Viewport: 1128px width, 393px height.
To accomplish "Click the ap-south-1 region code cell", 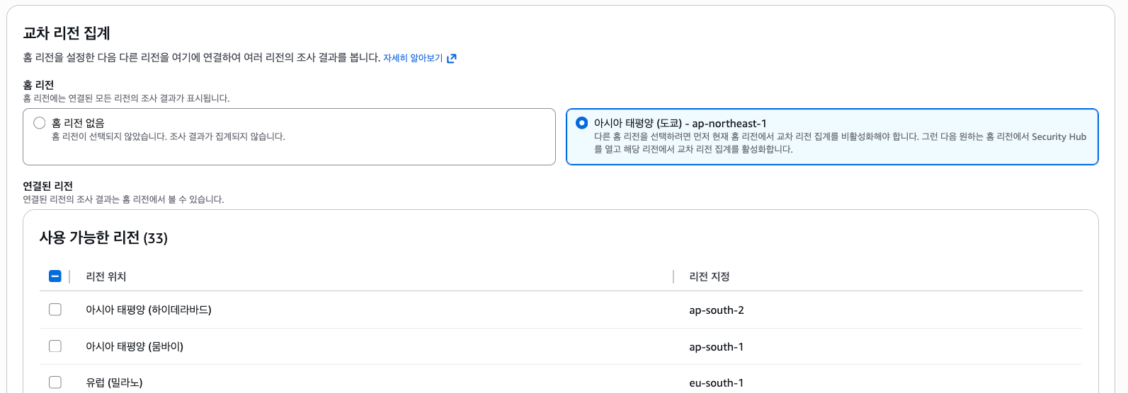I will [717, 347].
